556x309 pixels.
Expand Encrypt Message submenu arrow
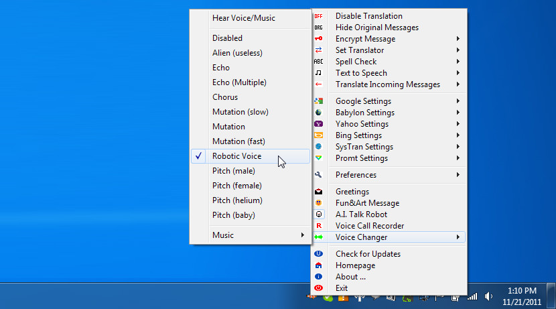point(458,39)
